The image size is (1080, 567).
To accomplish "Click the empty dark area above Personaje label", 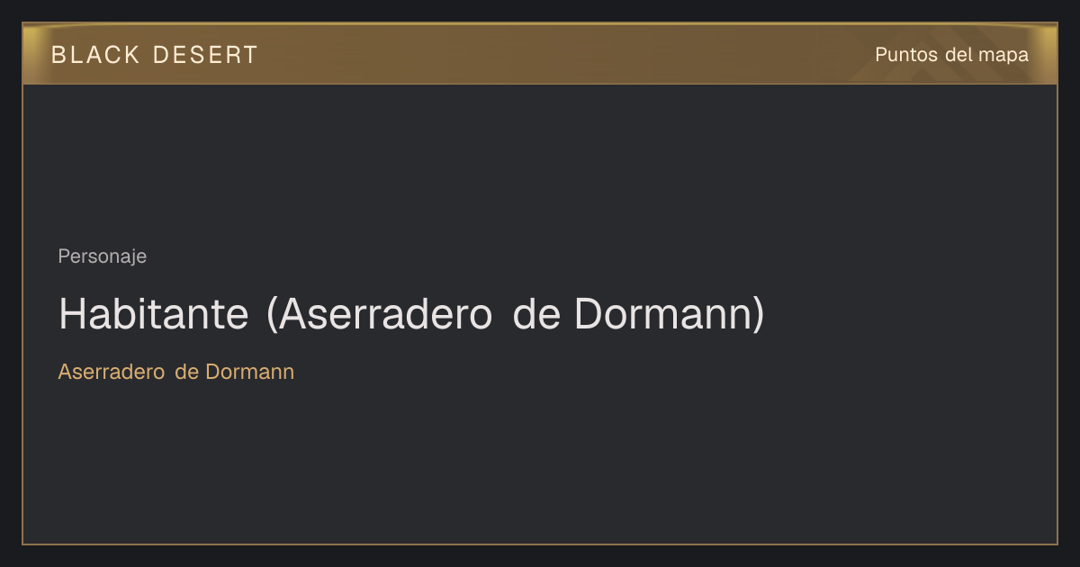I will [540, 162].
